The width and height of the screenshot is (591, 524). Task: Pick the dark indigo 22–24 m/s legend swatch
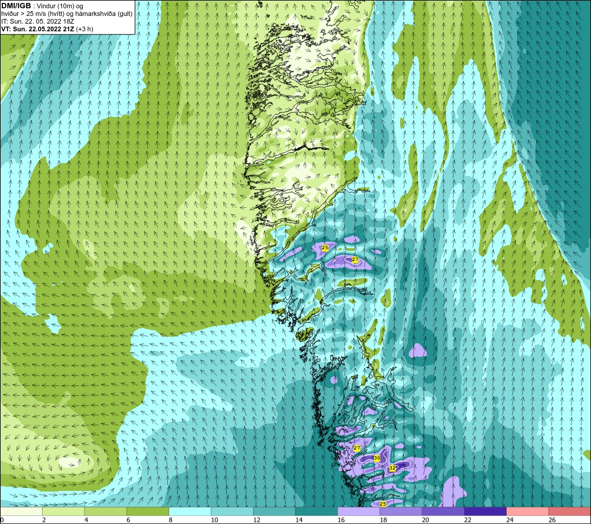point(485,512)
